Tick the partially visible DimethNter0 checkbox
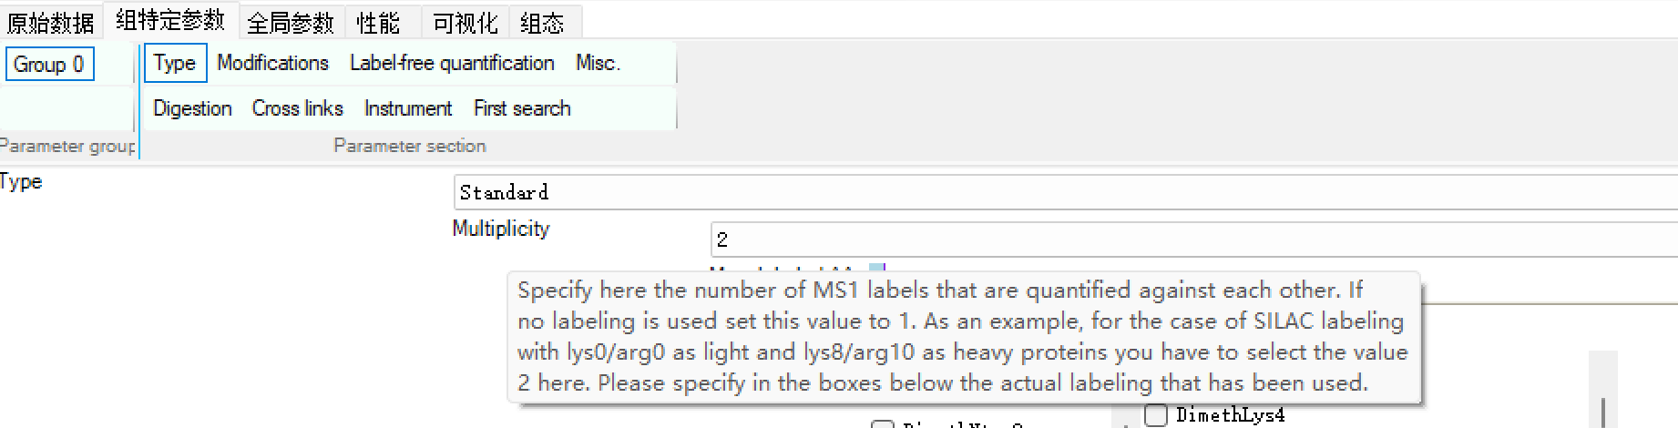This screenshot has height=428, width=1678. point(882,423)
